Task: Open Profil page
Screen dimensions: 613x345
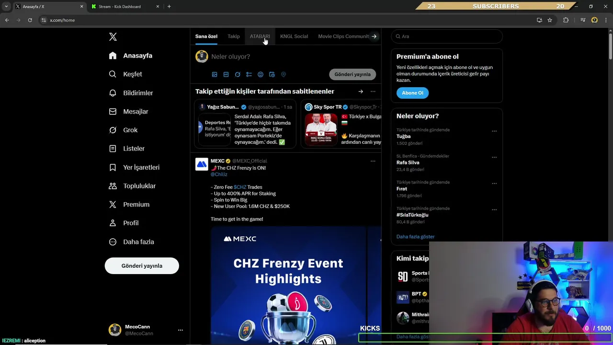Action: point(124,223)
